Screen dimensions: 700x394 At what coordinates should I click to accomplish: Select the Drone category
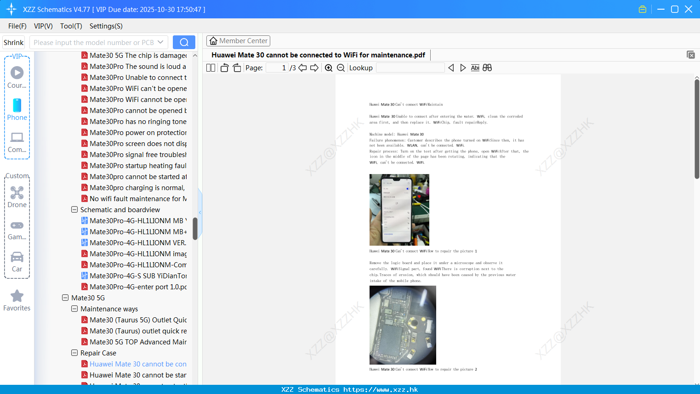(17, 197)
